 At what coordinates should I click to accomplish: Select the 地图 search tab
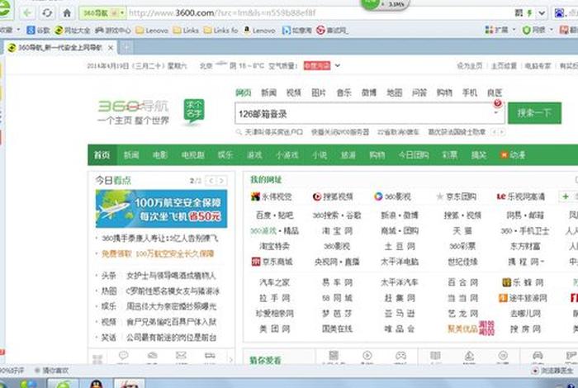(394, 92)
